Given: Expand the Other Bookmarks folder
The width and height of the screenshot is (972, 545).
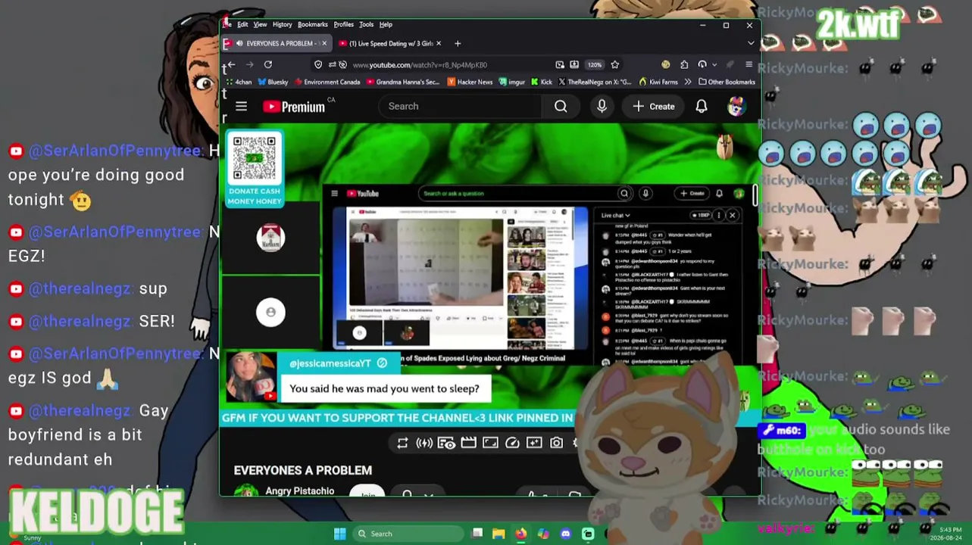Looking at the screenshot, I should [727, 82].
